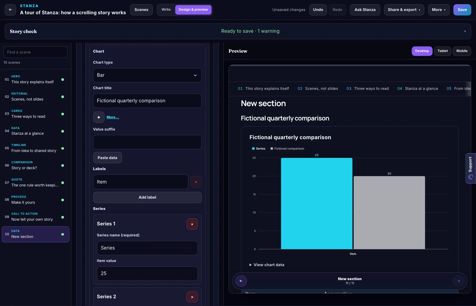Viewport: 476px width, 306px height.
Task: Open the More menu
Action: tap(439, 10)
